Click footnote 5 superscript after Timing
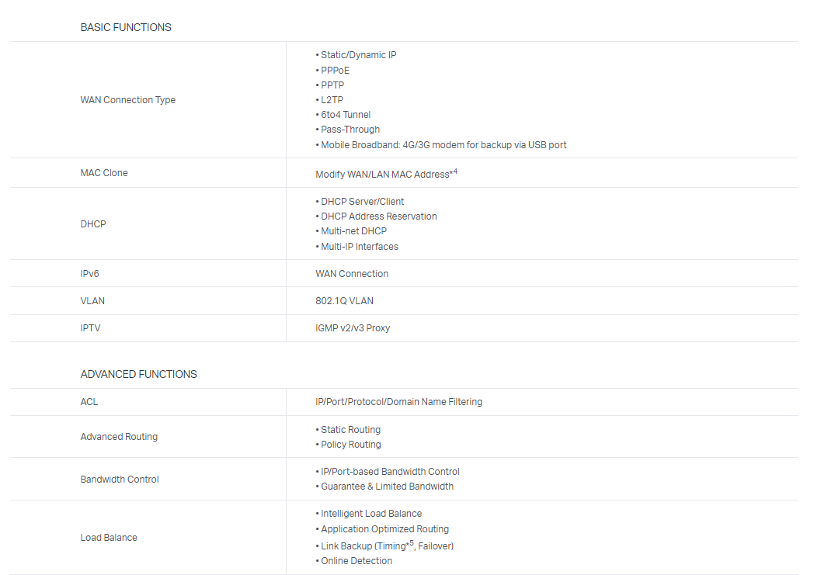The image size is (821, 575). coord(411,543)
